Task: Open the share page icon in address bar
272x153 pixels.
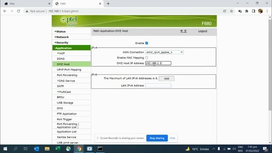Action: pyautogui.click(x=224, y=11)
